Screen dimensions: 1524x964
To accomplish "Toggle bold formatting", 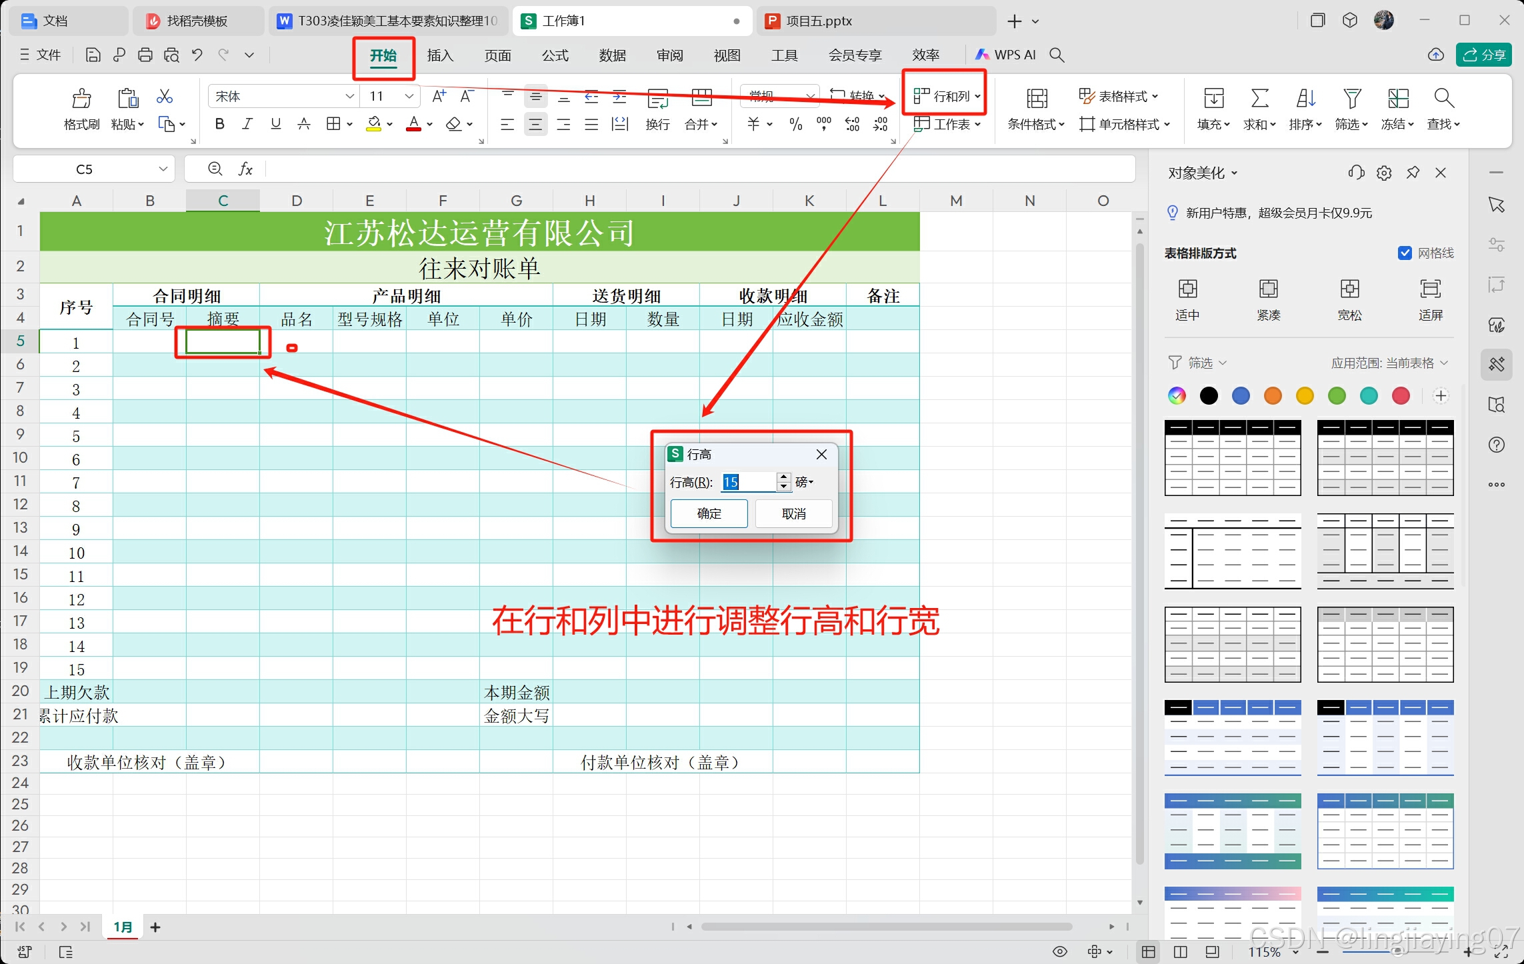I will pos(219,124).
